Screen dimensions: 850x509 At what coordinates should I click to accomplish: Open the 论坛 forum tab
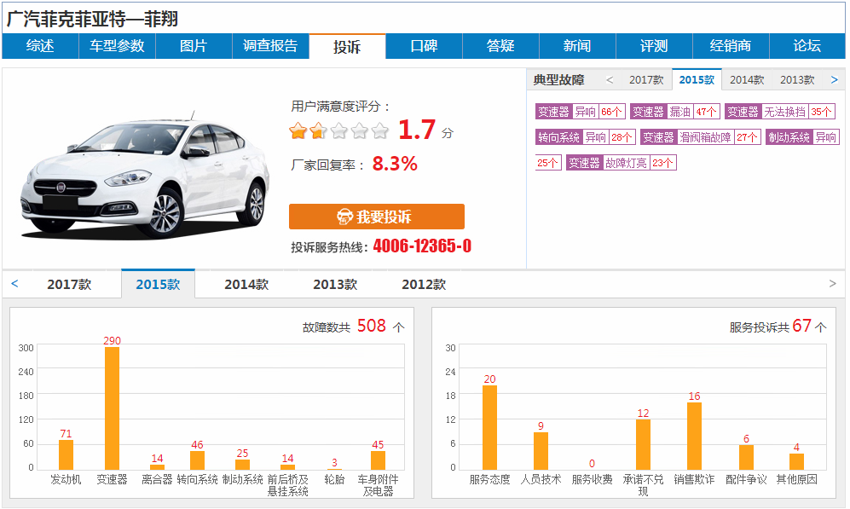pos(807,46)
